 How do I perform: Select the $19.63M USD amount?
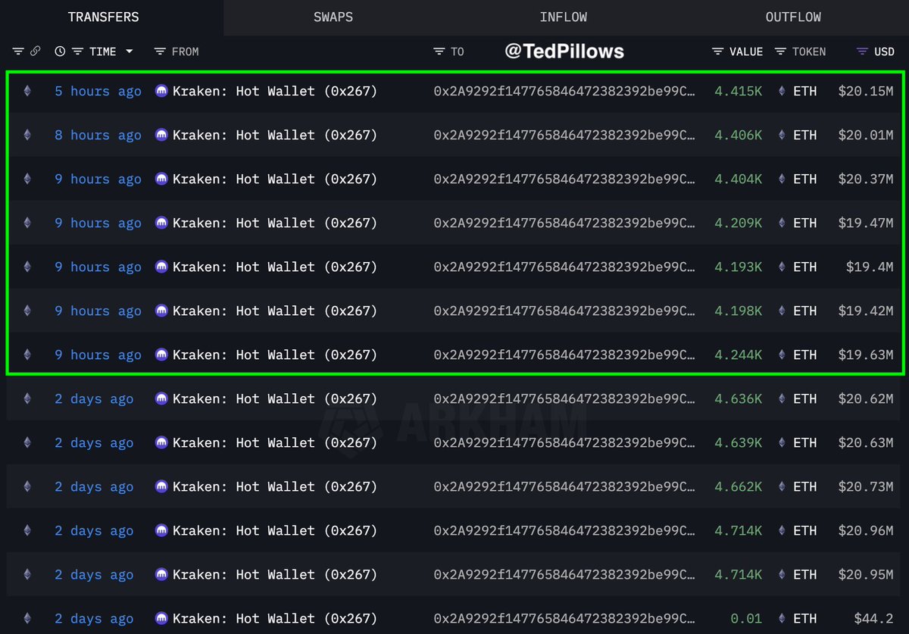pos(866,354)
